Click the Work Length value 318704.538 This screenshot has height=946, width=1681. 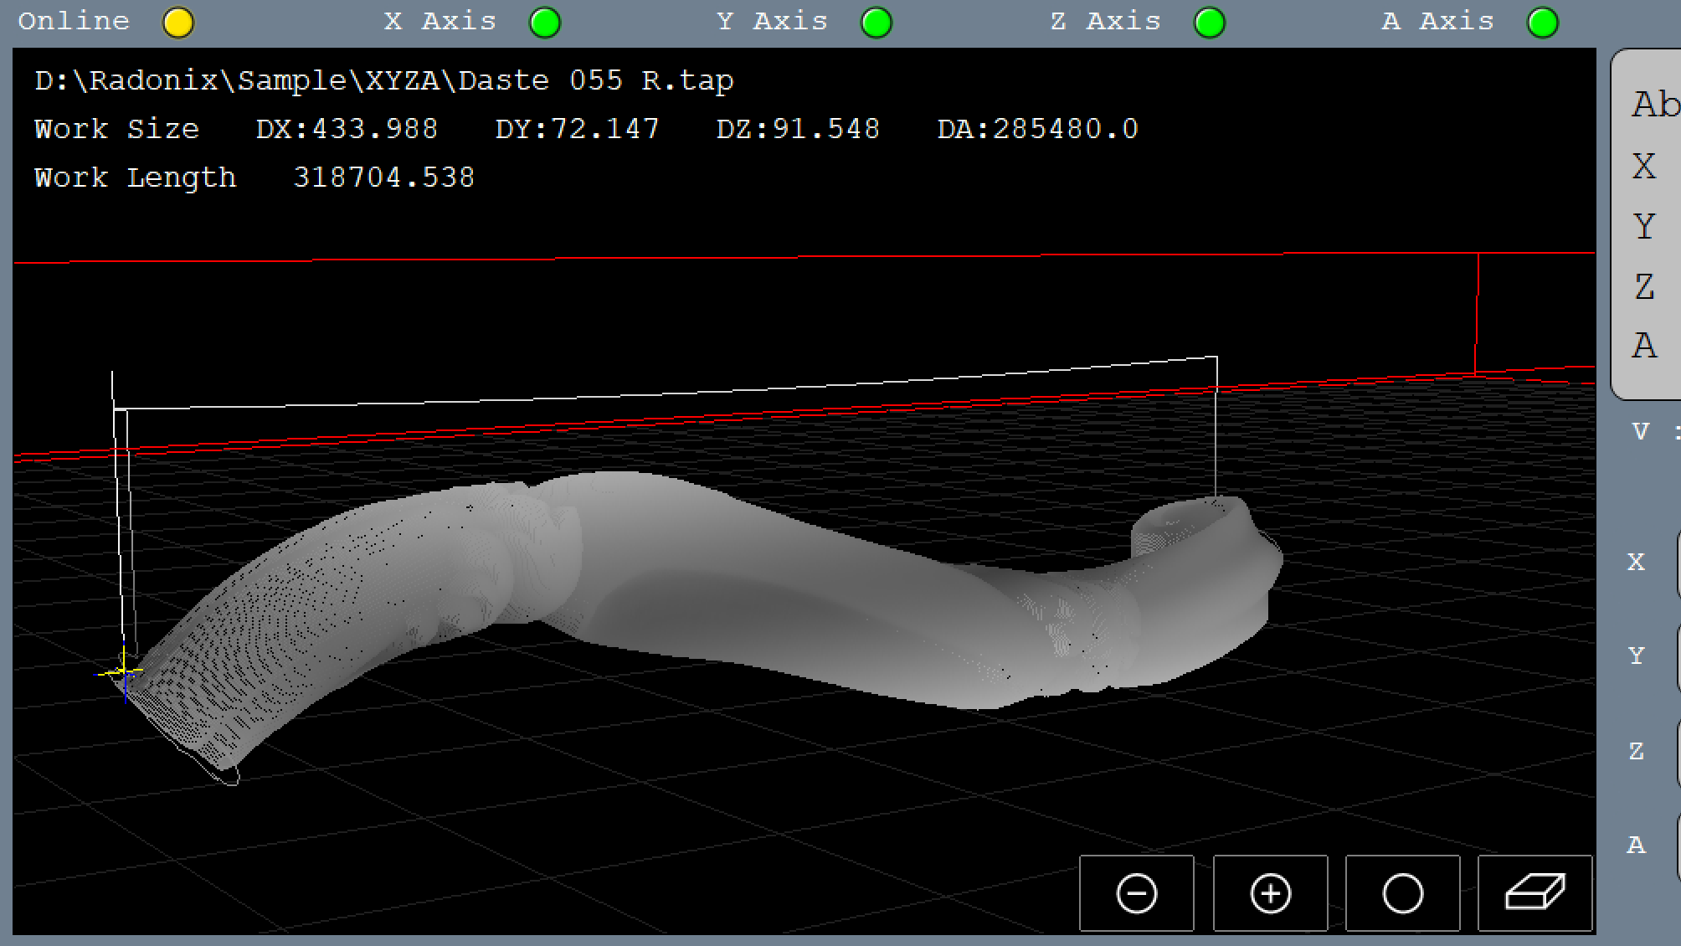[x=383, y=177]
